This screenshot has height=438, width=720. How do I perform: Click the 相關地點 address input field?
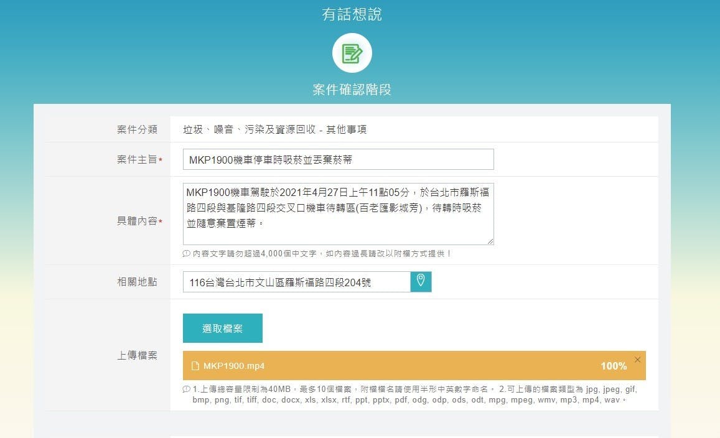click(296, 282)
